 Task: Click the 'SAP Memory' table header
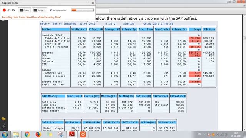pos(53,96)
